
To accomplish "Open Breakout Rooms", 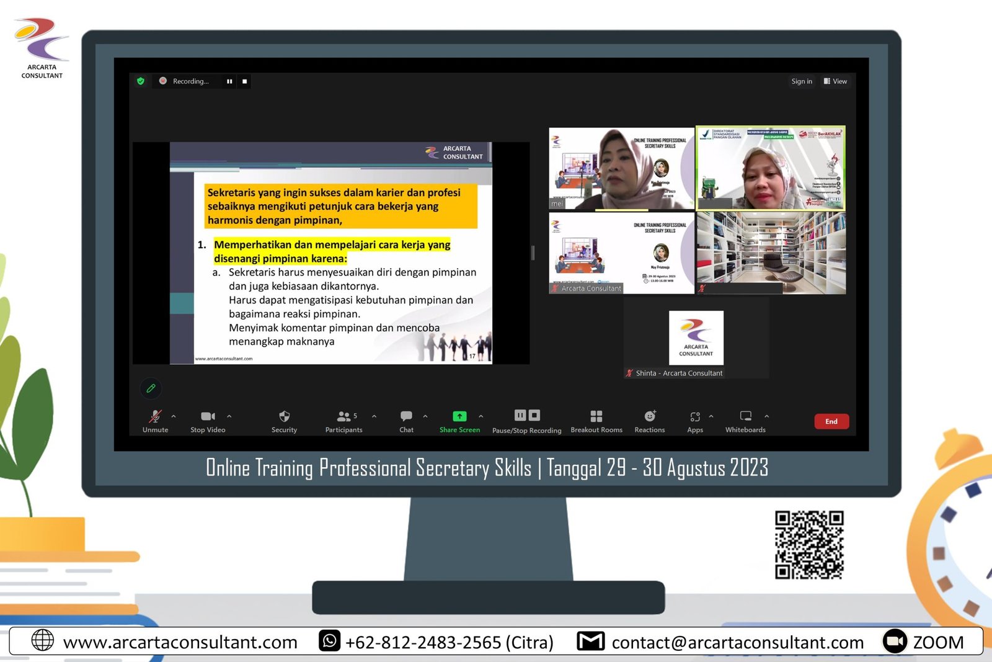I will pos(596,417).
